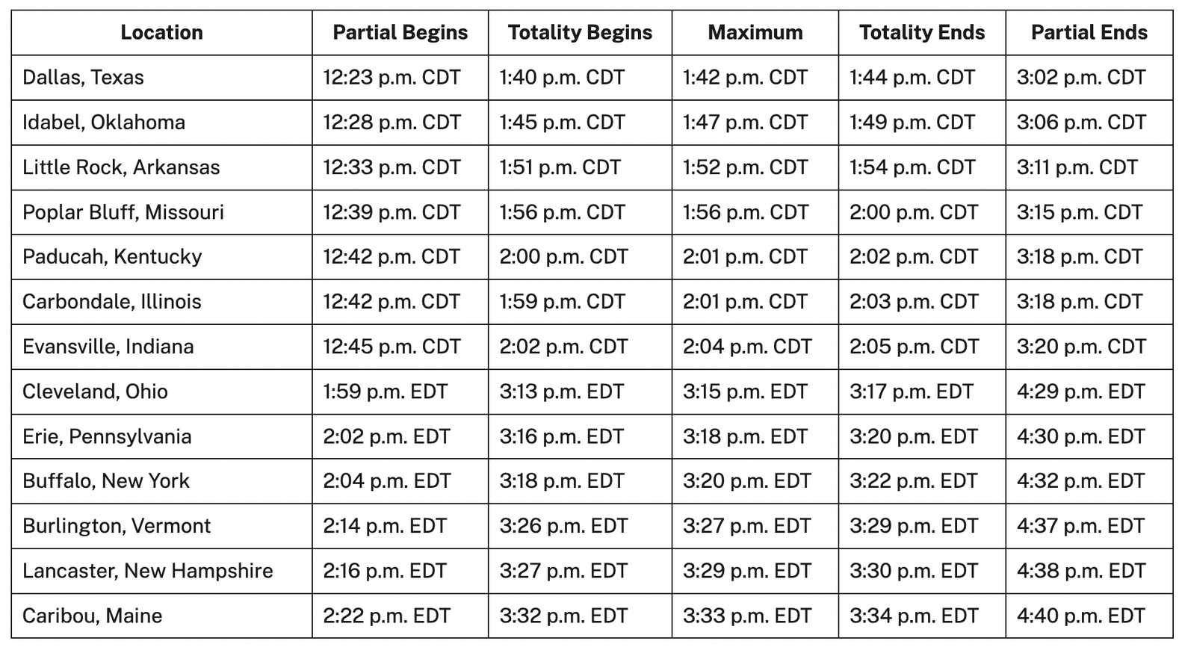Click the Dallas, Texas location cell

pyautogui.click(x=161, y=78)
